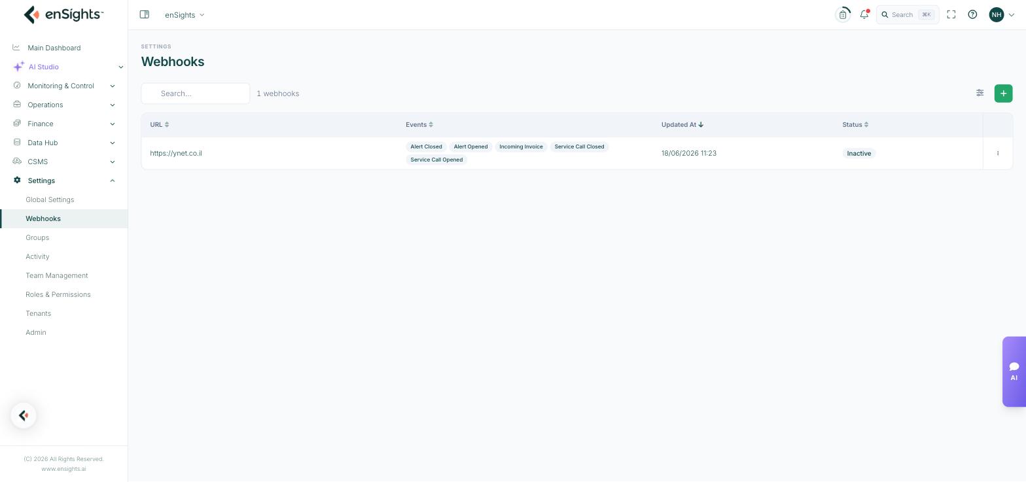The image size is (1026, 482).
Task: Expand the CSMS section
Action: (x=113, y=162)
